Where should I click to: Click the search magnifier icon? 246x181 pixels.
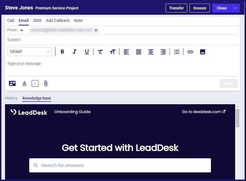[x=36, y=165]
